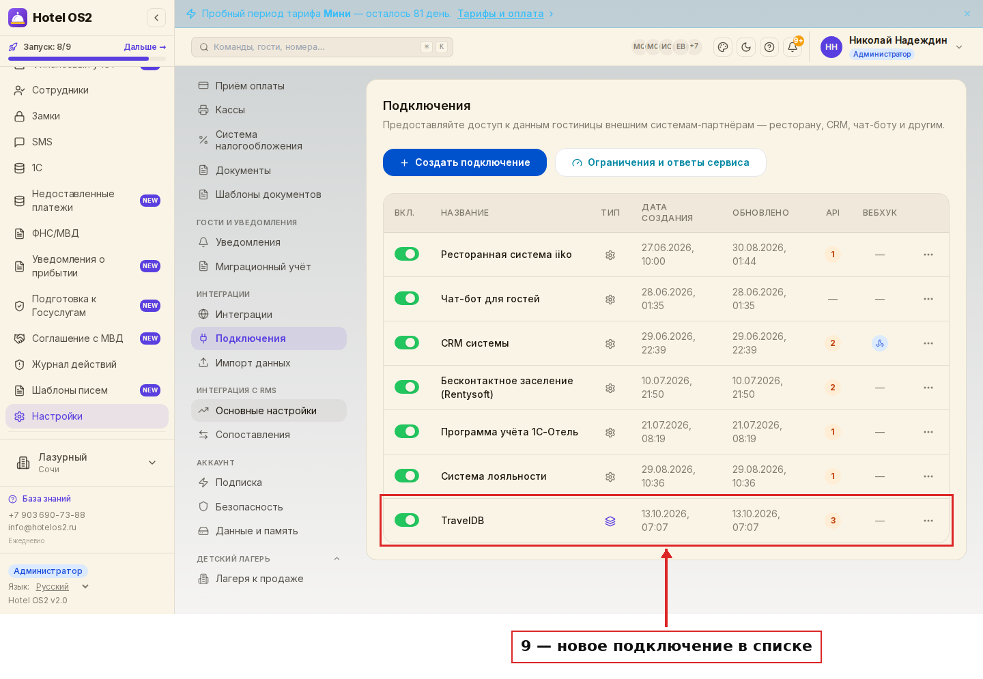The width and height of the screenshot is (983, 679).
Task: Switch off CRM системы connection
Action: pos(407,343)
